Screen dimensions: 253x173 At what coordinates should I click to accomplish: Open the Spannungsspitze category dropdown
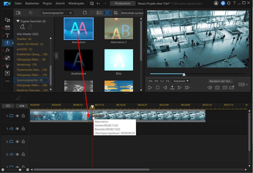coord(57,13)
